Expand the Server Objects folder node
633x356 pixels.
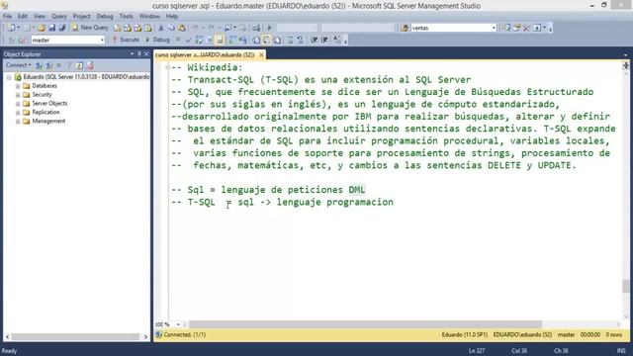[18, 103]
